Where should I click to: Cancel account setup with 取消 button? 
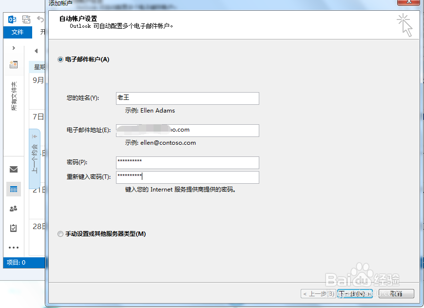coord(397,294)
